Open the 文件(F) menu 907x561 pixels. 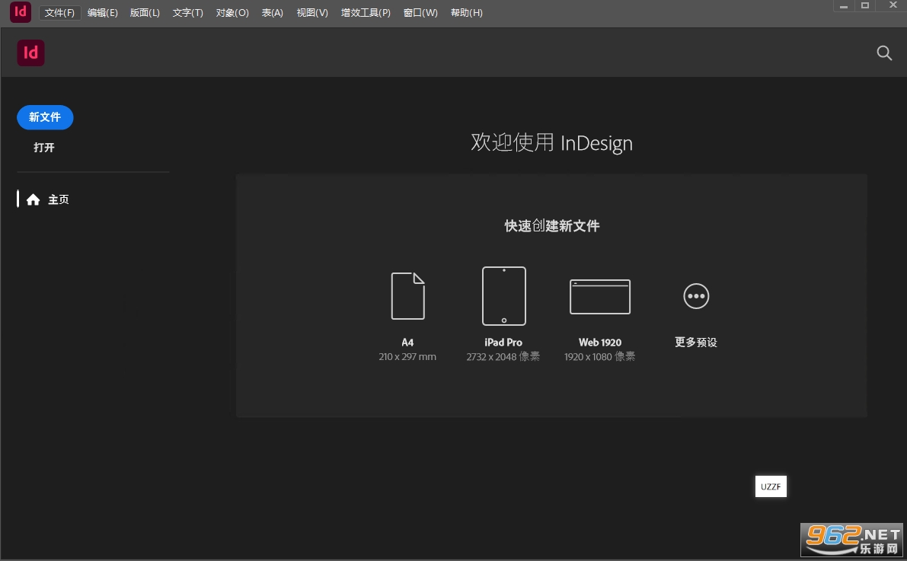pos(59,12)
